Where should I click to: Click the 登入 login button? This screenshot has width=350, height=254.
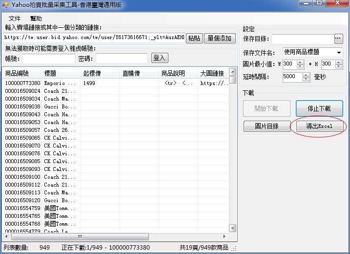point(160,58)
